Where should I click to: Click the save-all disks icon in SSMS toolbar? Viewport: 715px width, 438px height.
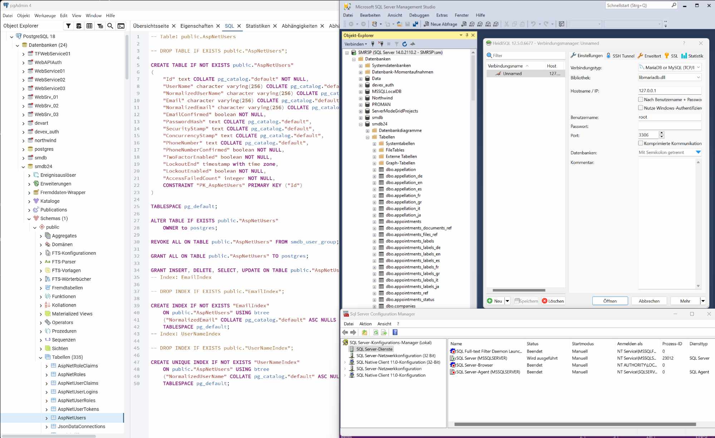pyautogui.click(x=415, y=24)
